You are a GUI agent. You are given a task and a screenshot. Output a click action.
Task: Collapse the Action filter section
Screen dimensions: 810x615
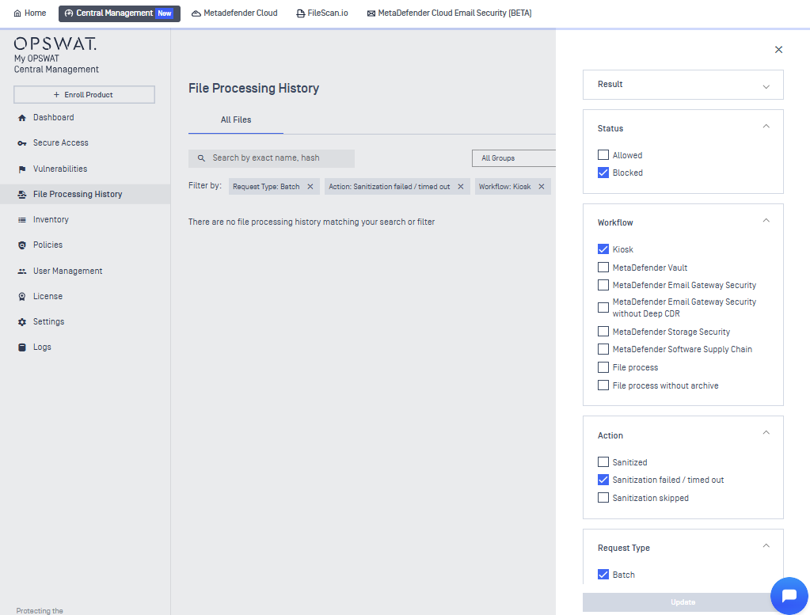[766, 433]
